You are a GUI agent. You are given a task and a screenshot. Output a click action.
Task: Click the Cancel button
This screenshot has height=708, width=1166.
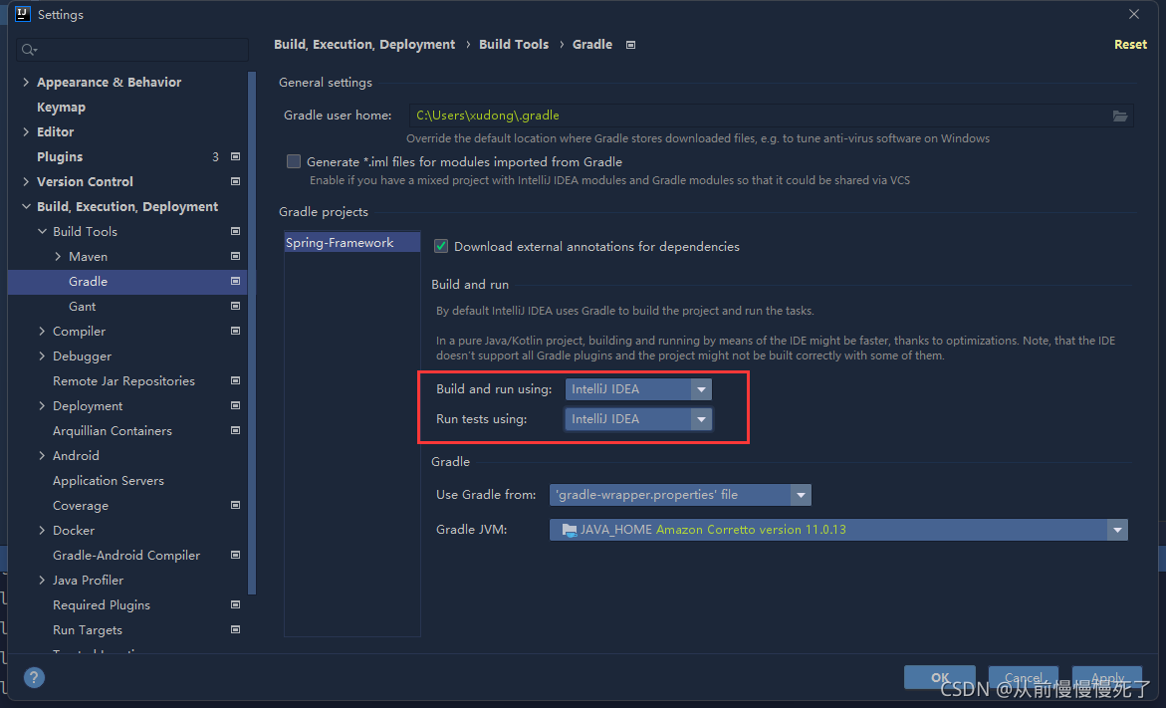(1024, 677)
